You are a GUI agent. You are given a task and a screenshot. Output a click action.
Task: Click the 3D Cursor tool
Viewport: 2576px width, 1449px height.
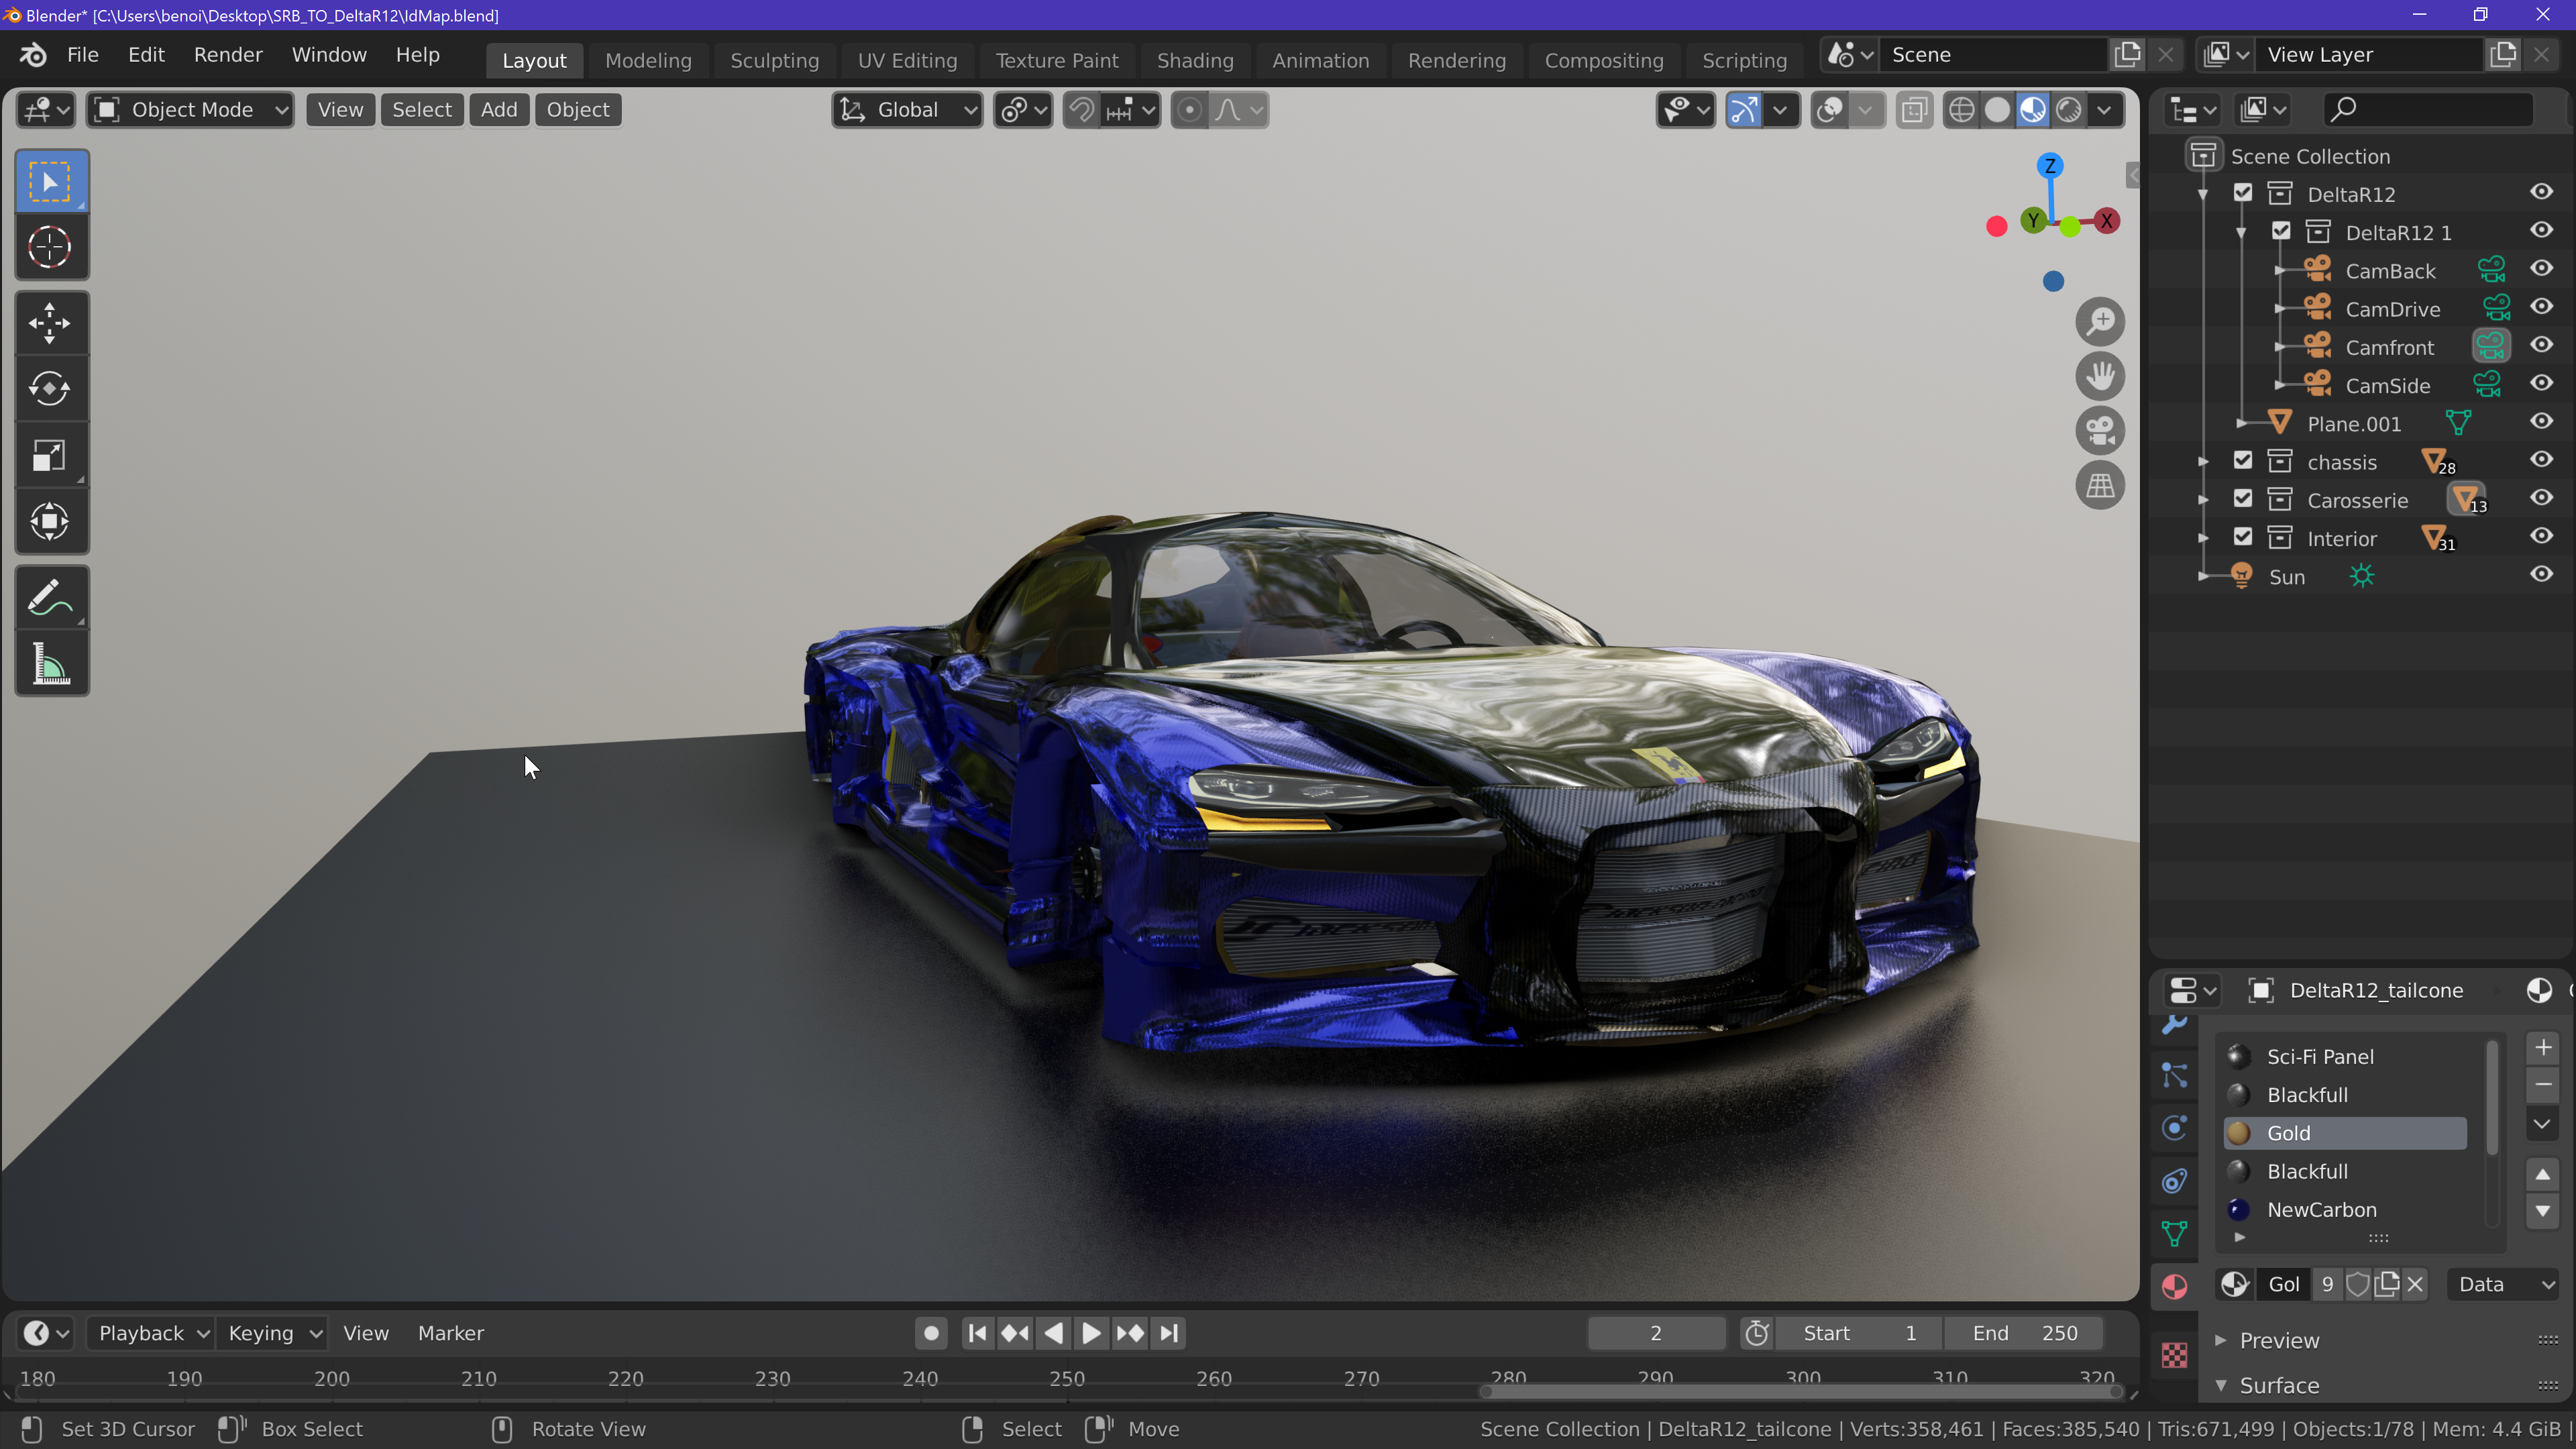(50, 247)
